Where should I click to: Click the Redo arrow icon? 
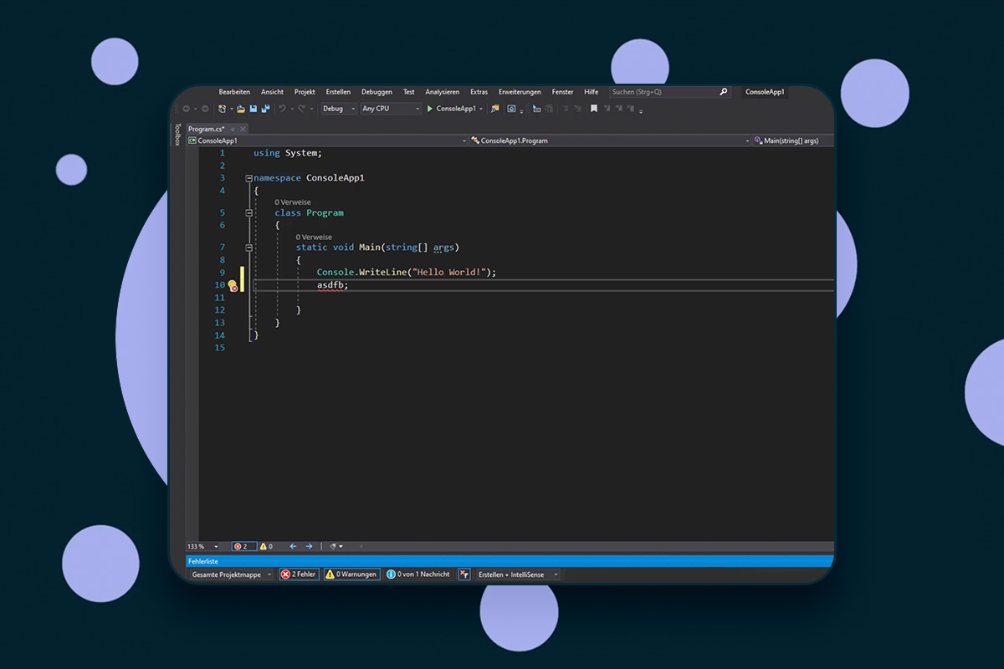[x=302, y=109]
